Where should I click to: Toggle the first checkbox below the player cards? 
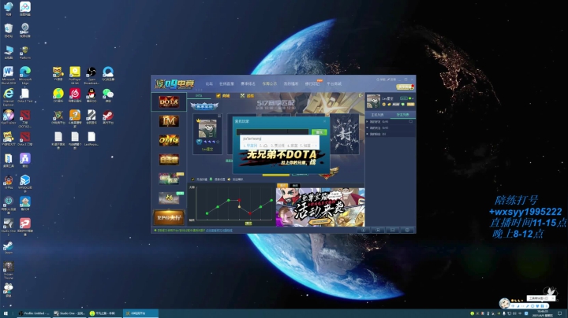pos(192,179)
